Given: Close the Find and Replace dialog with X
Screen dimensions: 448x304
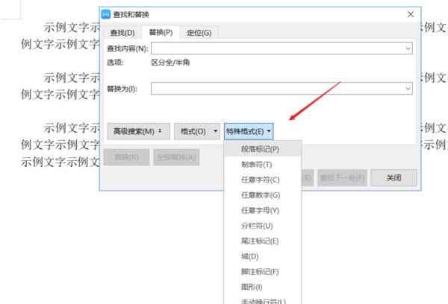Looking at the screenshot, I should click(410, 14).
